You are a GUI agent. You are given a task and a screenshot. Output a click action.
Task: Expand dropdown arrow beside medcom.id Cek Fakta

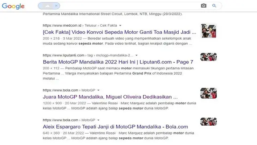pos(120,25)
